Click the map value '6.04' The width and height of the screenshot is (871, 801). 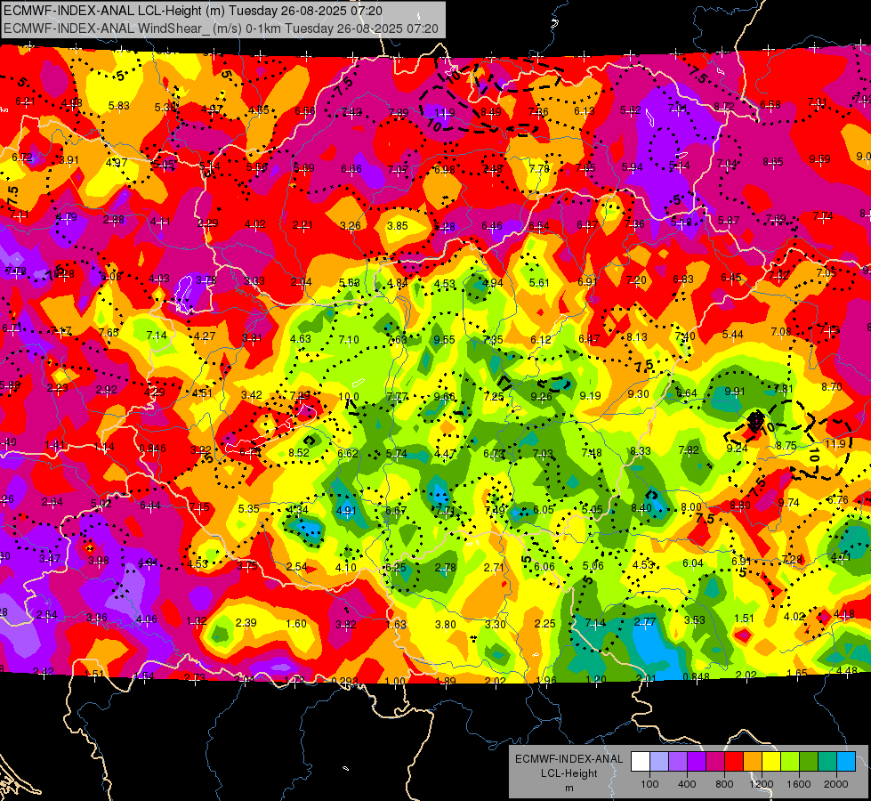[693, 563]
